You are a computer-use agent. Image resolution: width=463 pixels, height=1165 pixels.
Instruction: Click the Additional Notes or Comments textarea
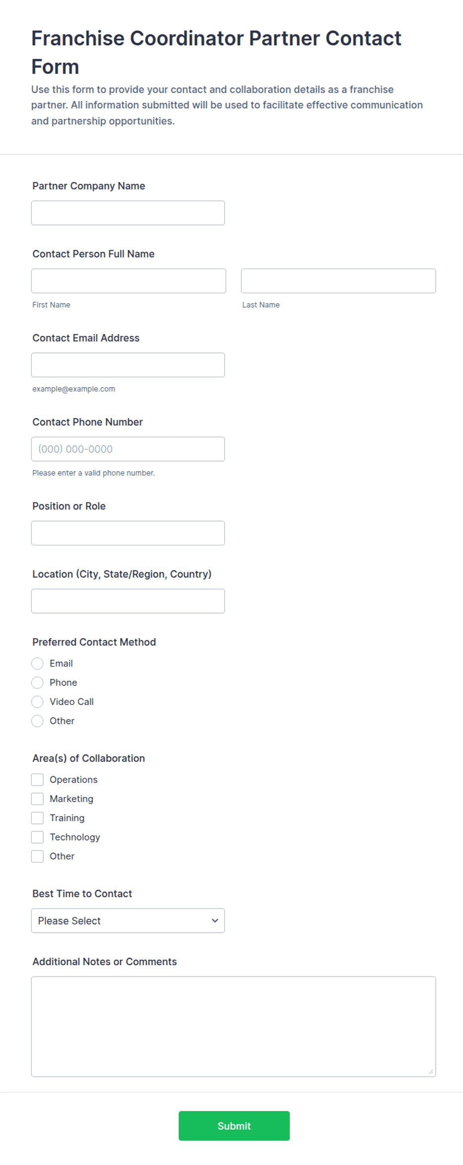233,1026
